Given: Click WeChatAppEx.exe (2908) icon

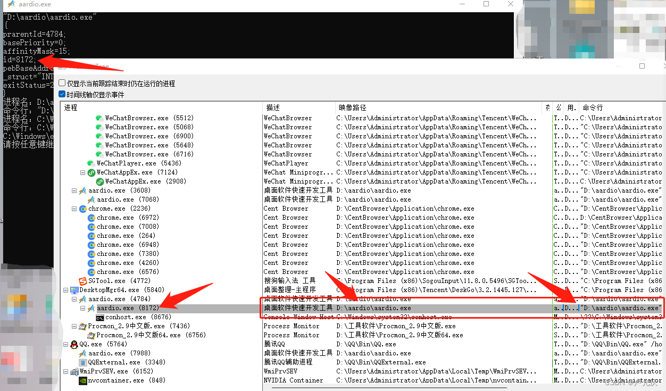Looking at the screenshot, I should (x=99, y=181).
